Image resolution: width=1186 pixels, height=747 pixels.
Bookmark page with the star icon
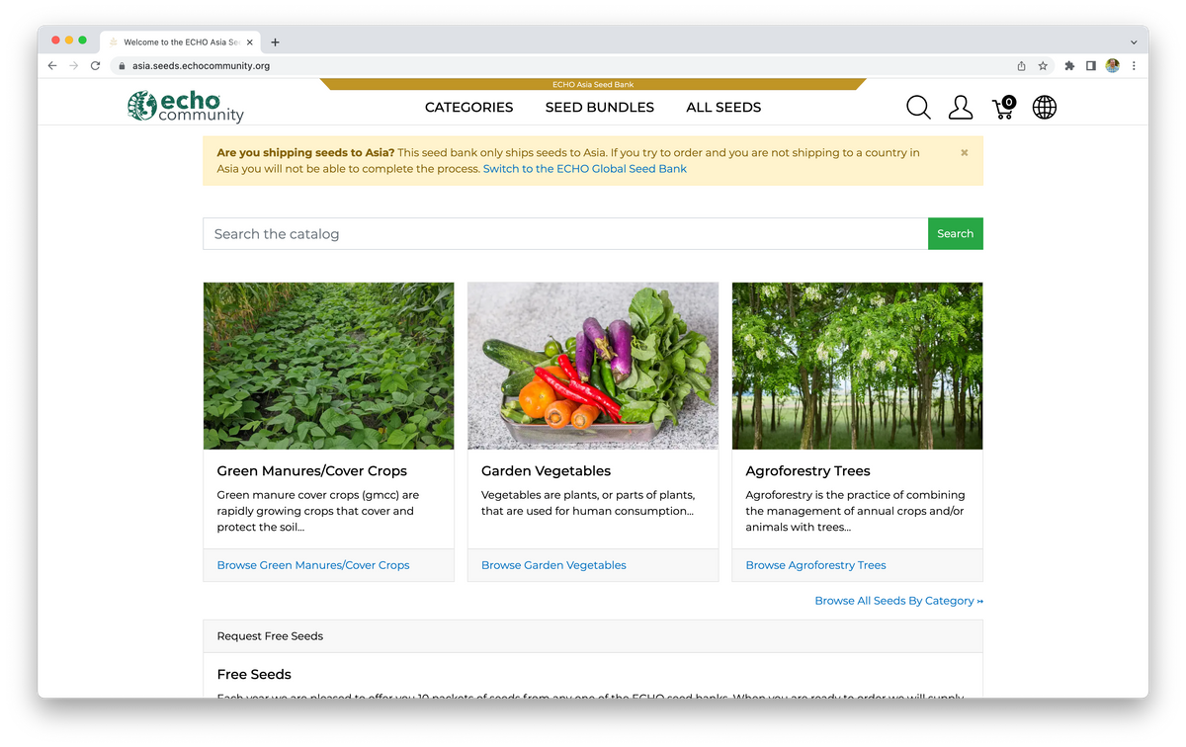pos(1043,66)
